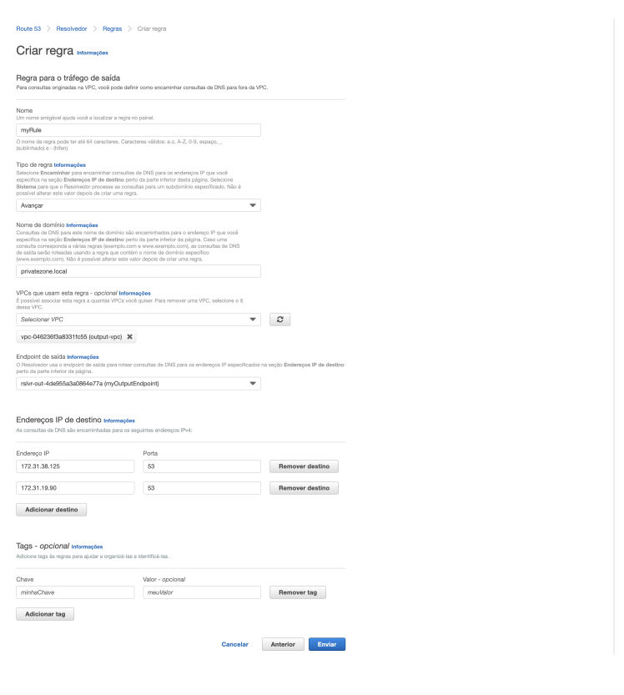Open the Endpoint de saída dropdown
Screen dimensions: 624x695
[138, 384]
